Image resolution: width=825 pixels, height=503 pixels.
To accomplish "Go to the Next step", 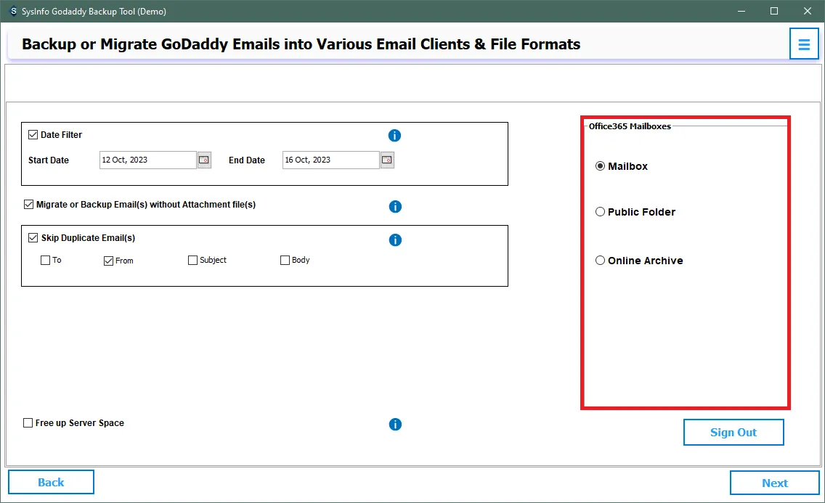I will [774, 483].
